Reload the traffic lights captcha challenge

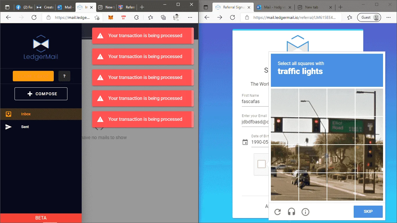(x=278, y=212)
